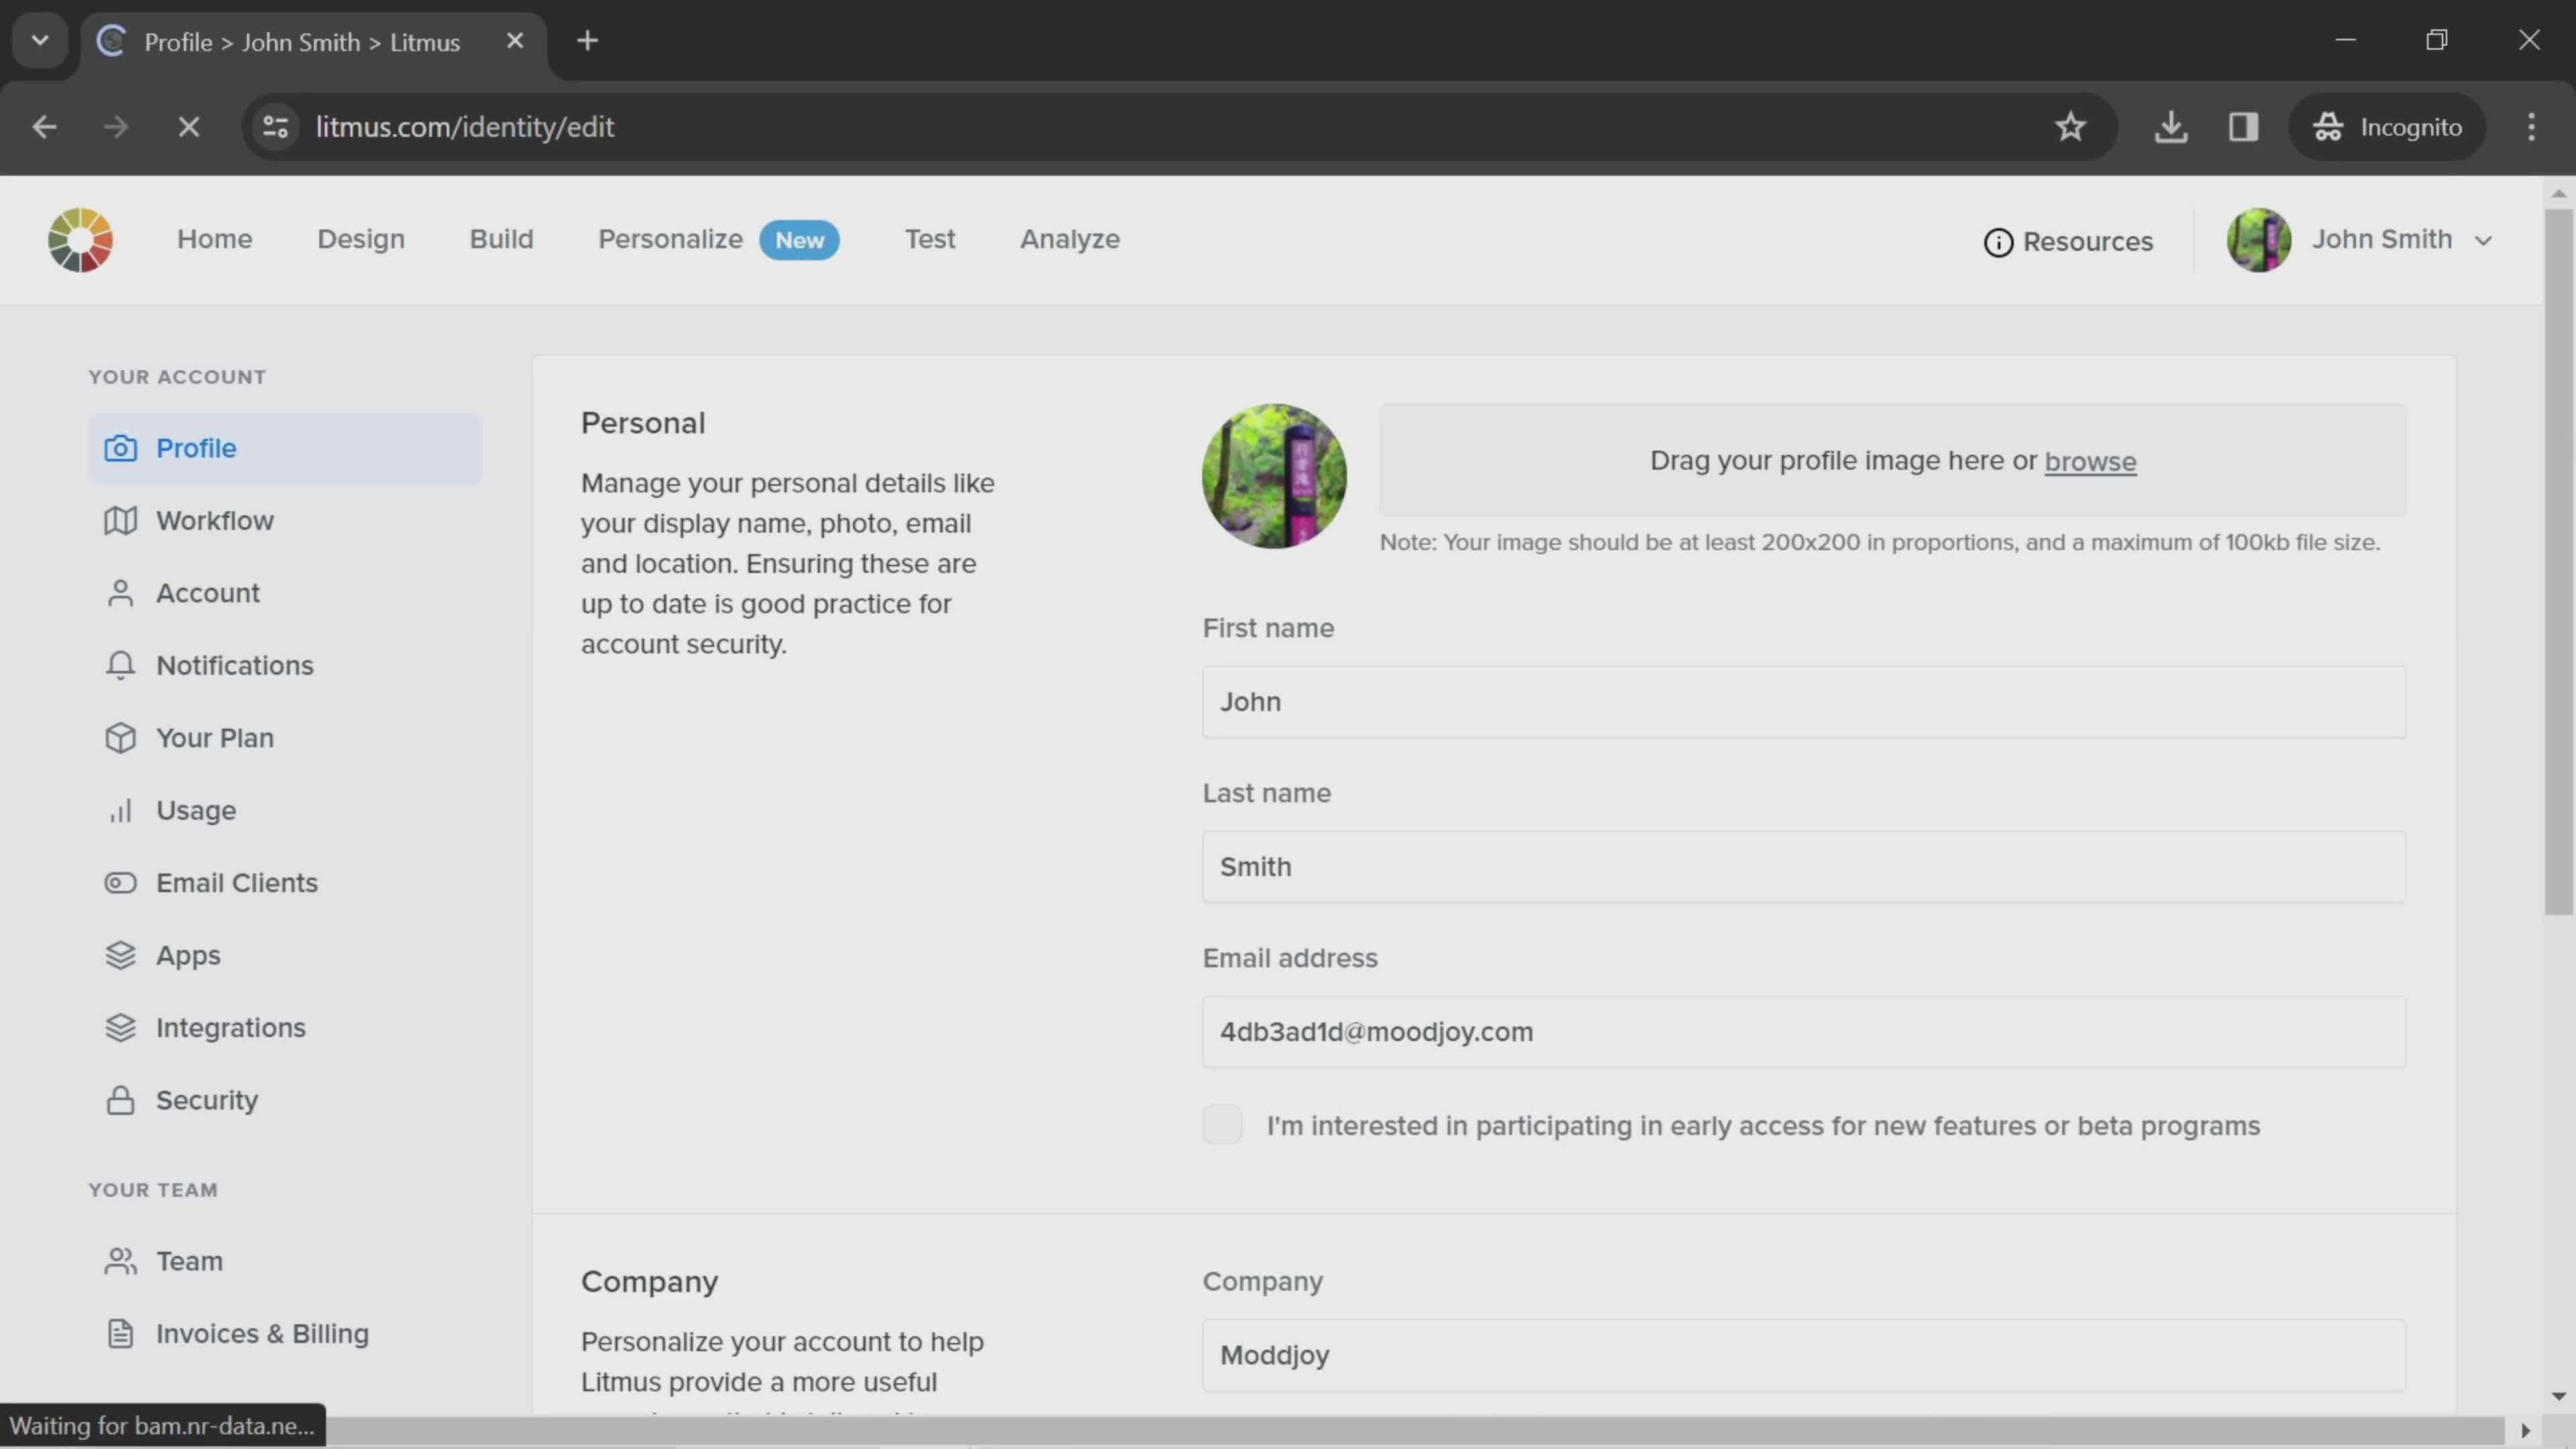2576x1449 pixels.
Task: Open Invoices & Billing in sidebar
Action: click(262, 1334)
